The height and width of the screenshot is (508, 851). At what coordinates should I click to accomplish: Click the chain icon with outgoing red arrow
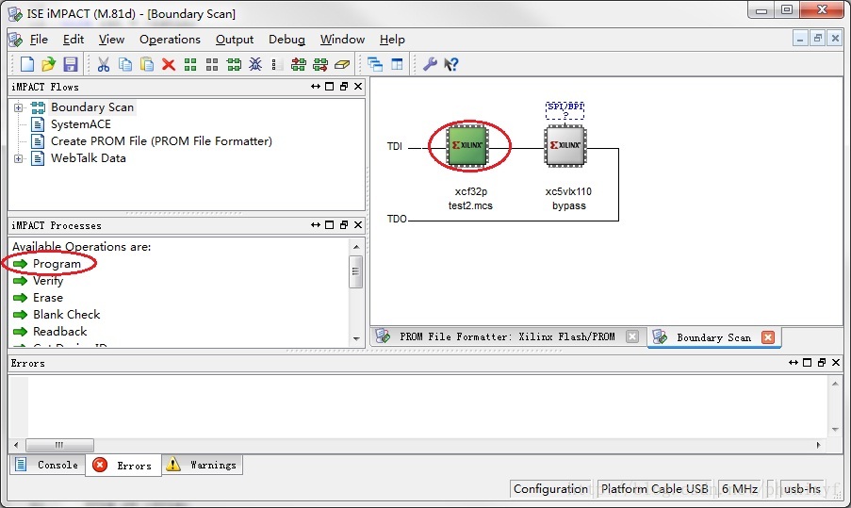(320, 65)
